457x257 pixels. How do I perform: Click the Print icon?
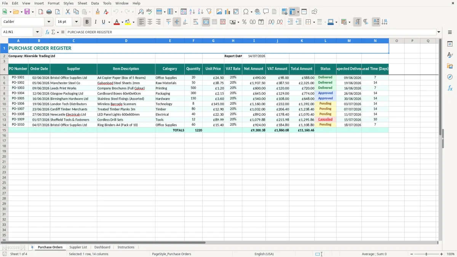click(49, 12)
